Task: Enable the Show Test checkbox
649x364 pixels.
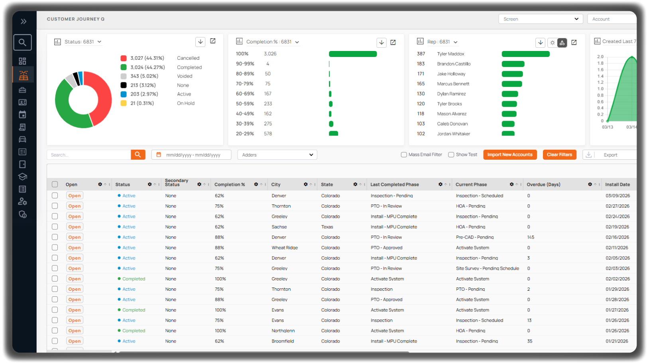Action: [x=451, y=155]
